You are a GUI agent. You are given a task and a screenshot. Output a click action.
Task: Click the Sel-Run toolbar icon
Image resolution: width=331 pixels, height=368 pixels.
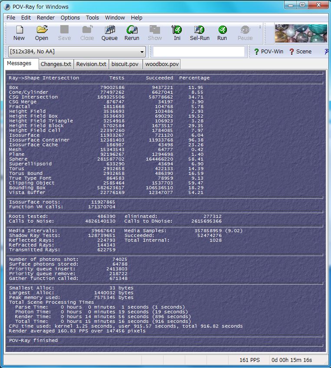point(200,33)
